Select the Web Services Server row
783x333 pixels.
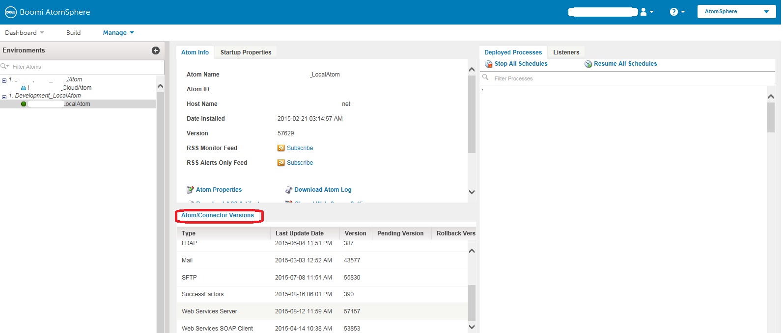click(x=322, y=311)
